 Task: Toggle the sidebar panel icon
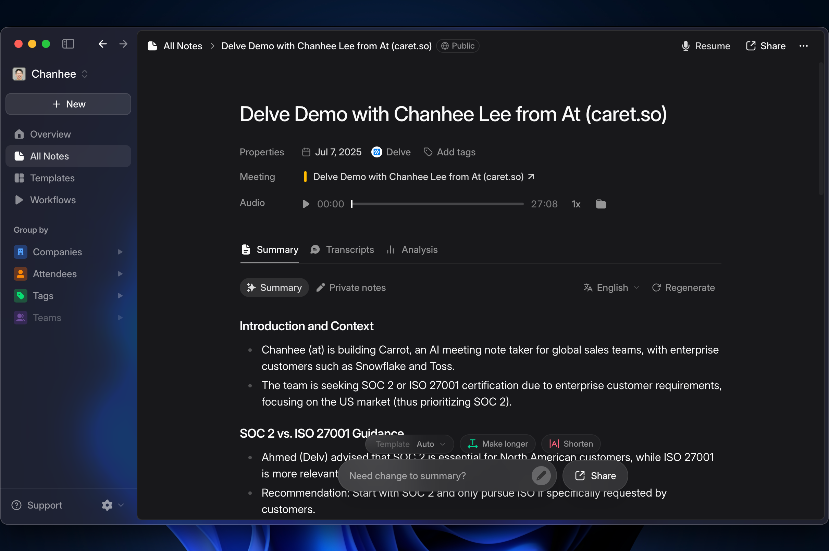tap(68, 44)
